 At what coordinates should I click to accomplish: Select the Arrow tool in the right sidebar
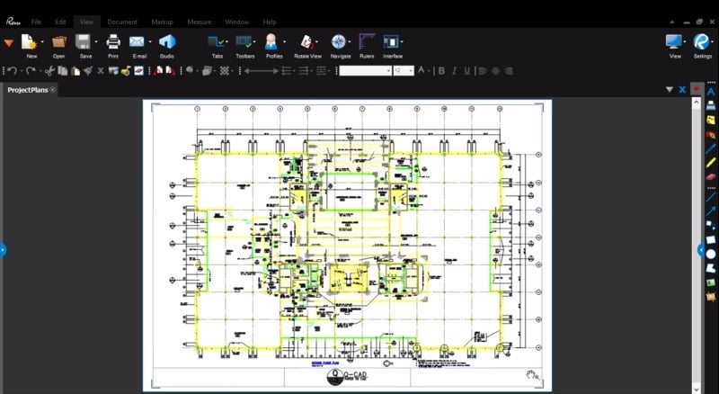(711, 210)
